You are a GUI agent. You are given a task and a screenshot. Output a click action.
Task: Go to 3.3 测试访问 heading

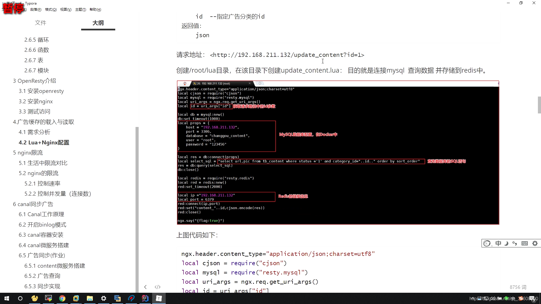click(34, 111)
